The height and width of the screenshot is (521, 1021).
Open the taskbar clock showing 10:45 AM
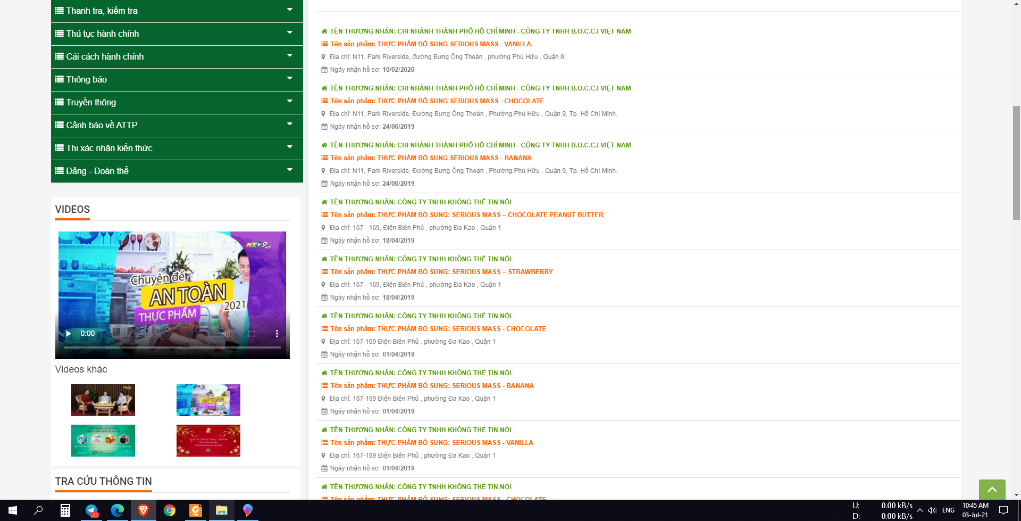click(x=975, y=510)
